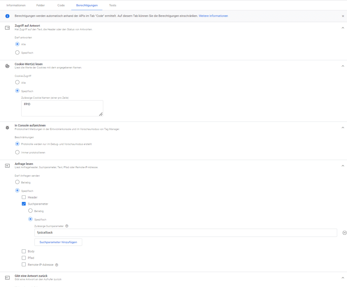Open help icon next to Zulässige Suchparameter
Image resolution: width=347 pixels, height=287 pixels.
click(67, 226)
